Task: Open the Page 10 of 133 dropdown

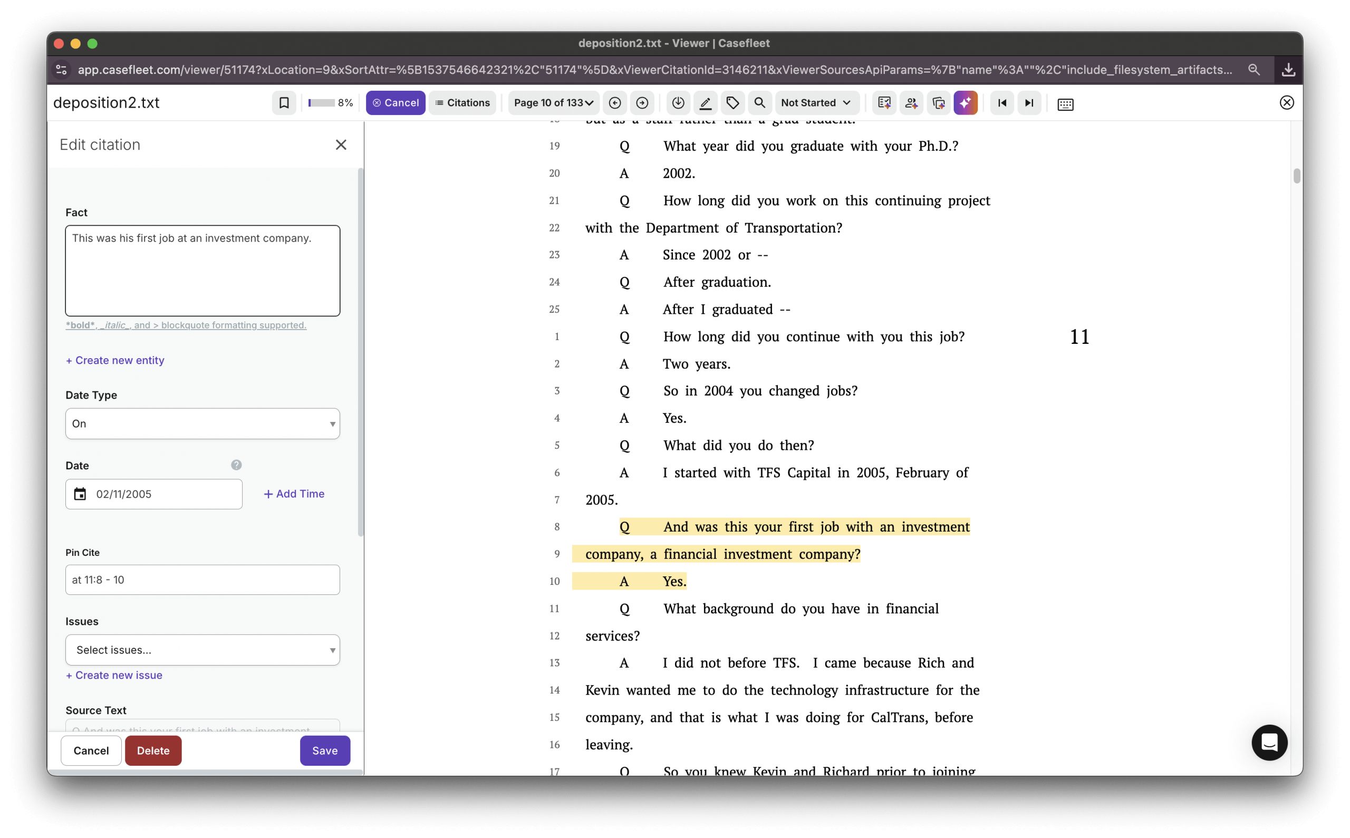Action: pyautogui.click(x=553, y=103)
